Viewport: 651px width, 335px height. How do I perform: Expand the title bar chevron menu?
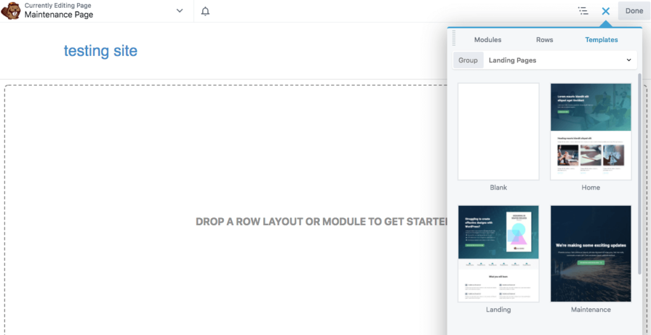[x=180, y=11]
